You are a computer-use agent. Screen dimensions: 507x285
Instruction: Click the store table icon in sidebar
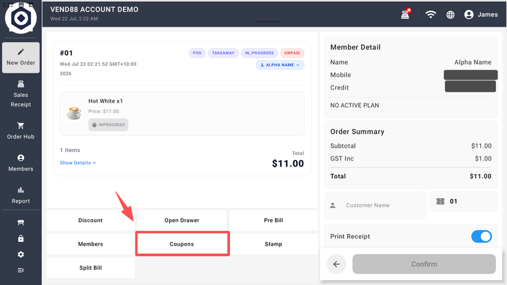click(x=21, y=223)
